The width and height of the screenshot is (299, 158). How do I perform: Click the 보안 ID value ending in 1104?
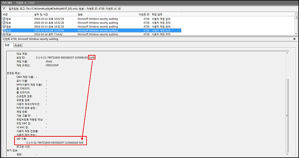pos(66,57)
